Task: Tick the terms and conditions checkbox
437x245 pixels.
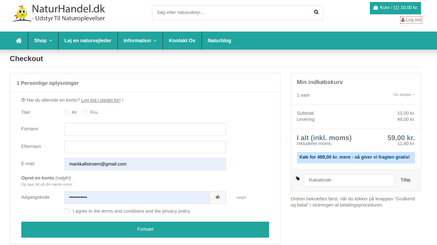Action: click(67, 211)
